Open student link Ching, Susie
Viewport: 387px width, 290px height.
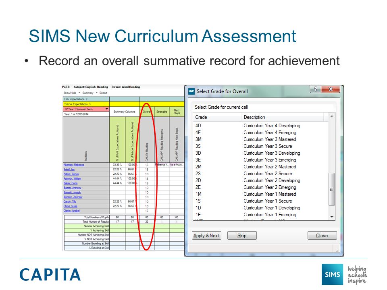[70, 206]
